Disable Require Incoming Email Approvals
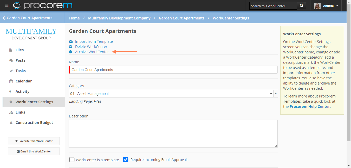The width and height of the screenshot is (351, 168). (x=126, y=160)
